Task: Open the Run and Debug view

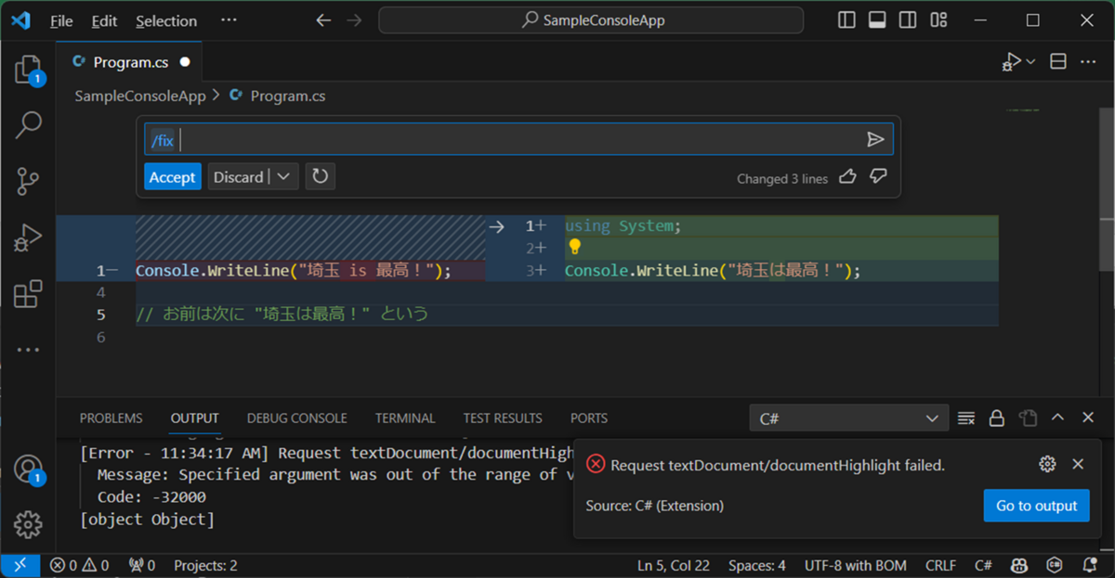Action: click(28, 238)
